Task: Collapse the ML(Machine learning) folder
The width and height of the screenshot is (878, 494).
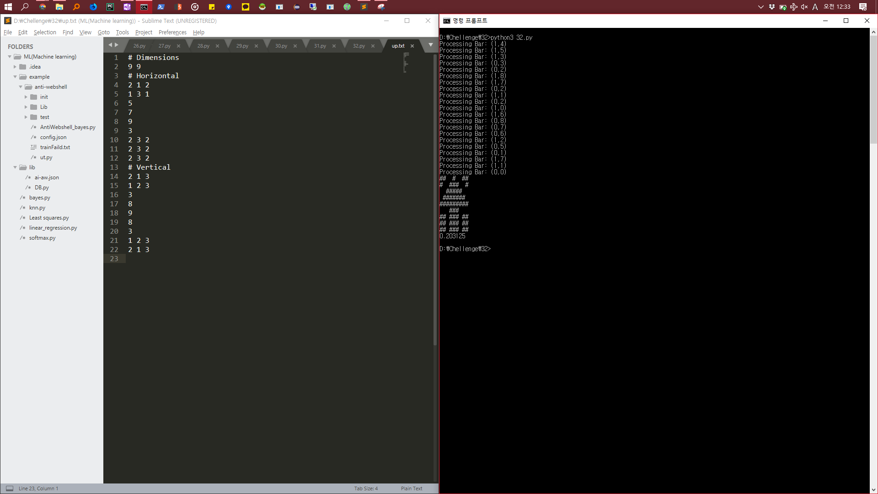Action: 10,57
